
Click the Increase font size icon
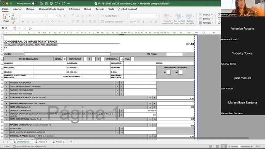coord(60,16)
